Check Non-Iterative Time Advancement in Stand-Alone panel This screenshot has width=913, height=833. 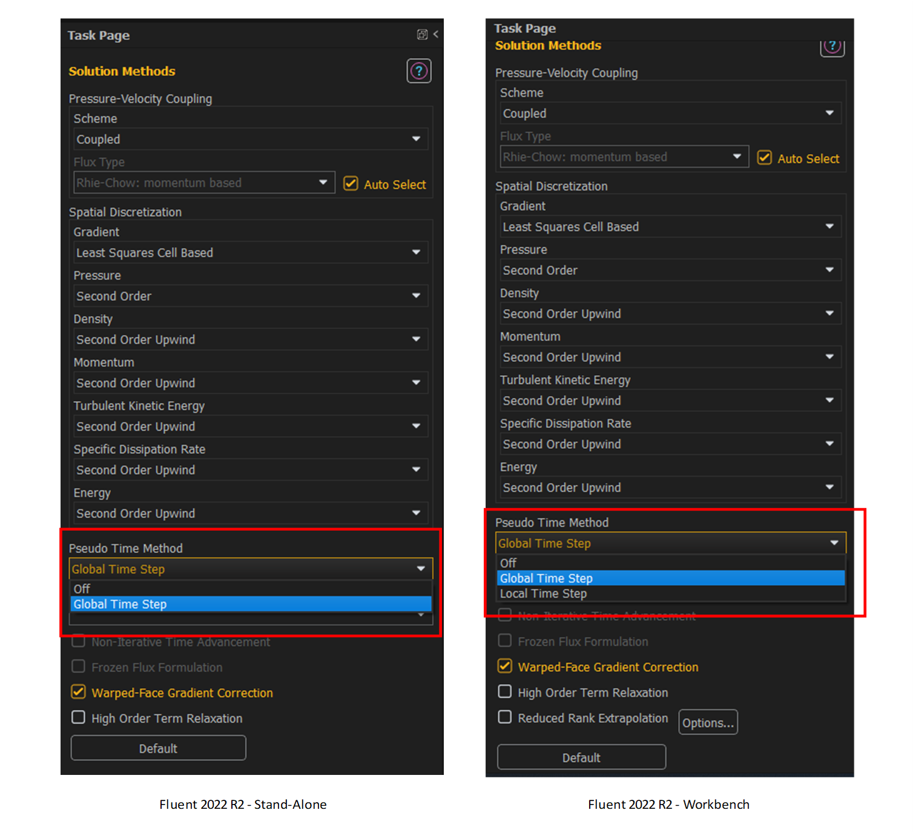coord(79,641)
